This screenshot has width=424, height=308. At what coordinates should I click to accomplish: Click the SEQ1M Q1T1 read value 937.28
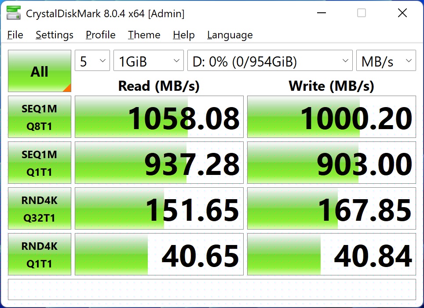point(159,163)
